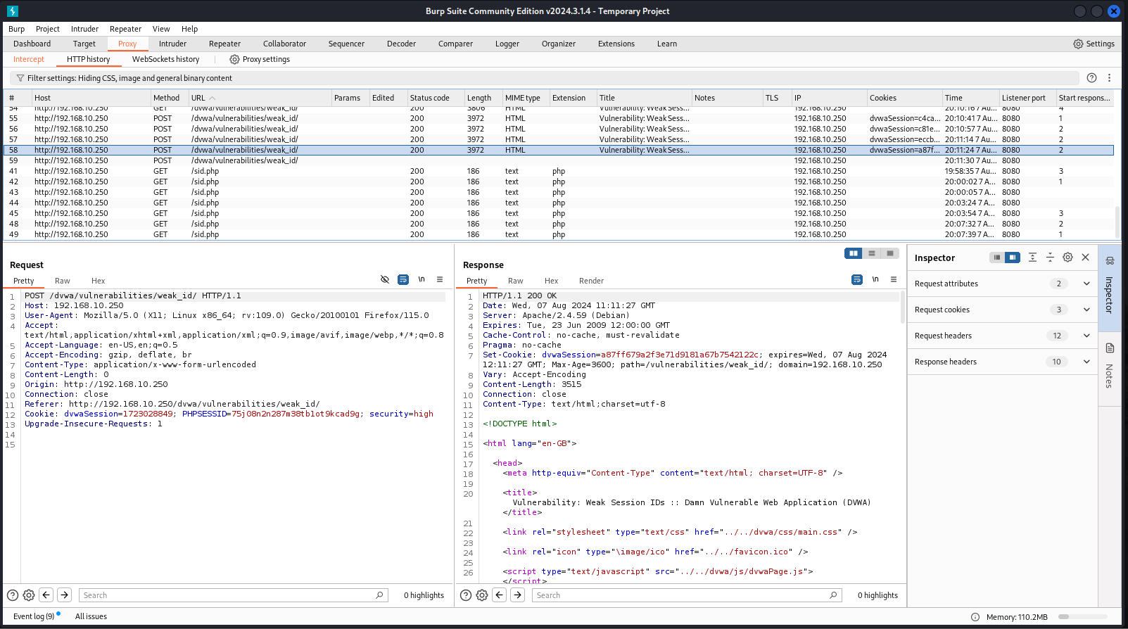This screenshot has width=1128, height=629.
Task: Go to next match in Request search
Action: point(64,595)
